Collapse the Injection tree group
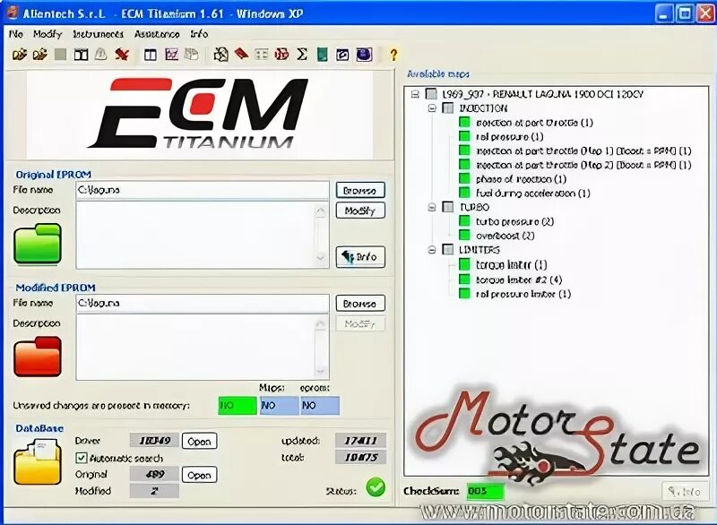The image size is (717, 525). point(432,108)
